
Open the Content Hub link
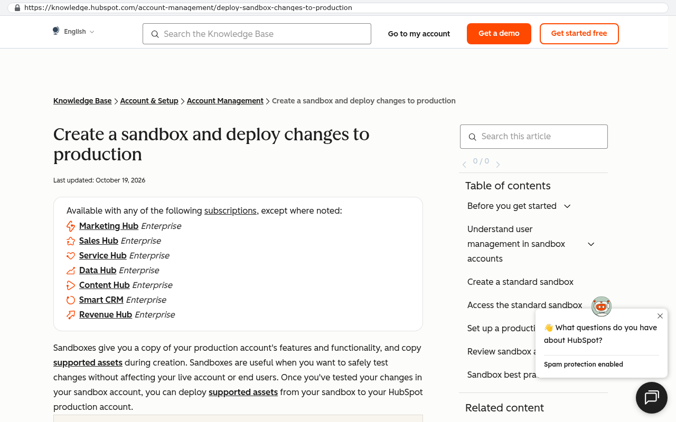pos(105,285)
